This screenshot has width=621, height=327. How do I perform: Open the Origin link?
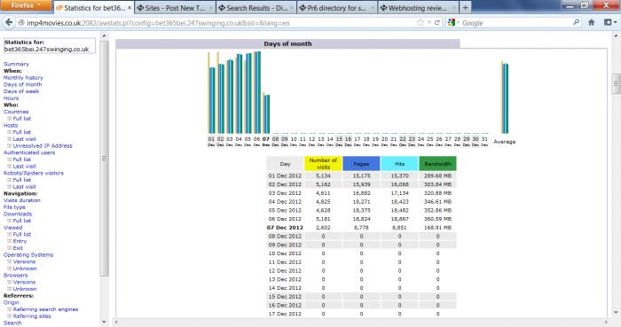(11, 302)
